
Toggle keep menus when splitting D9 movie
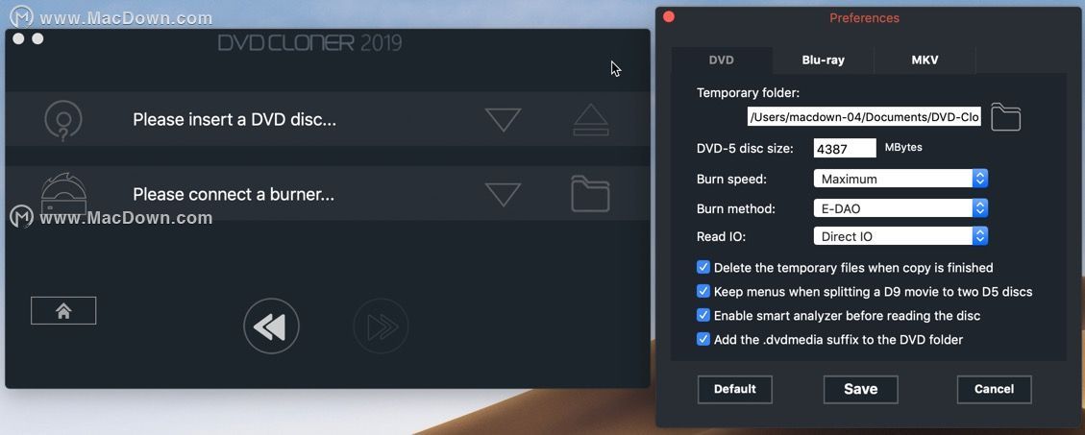(x=703, y=292)
